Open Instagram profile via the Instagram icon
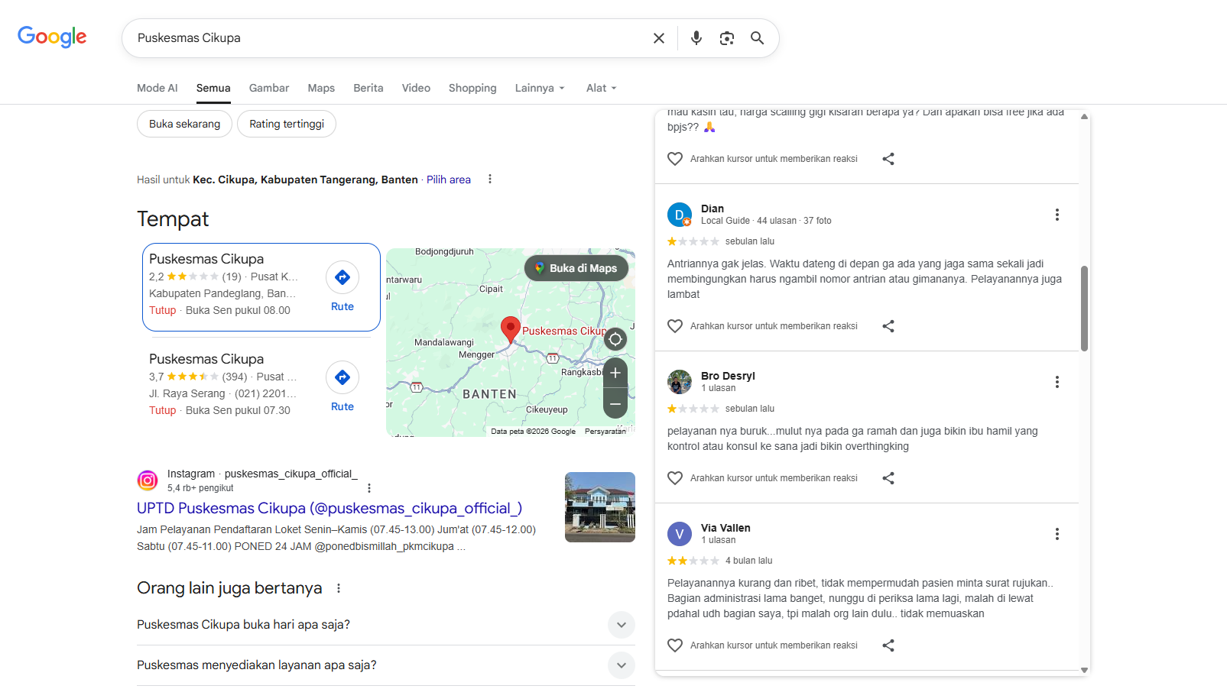1227x689 pixels. coord(148,480)
